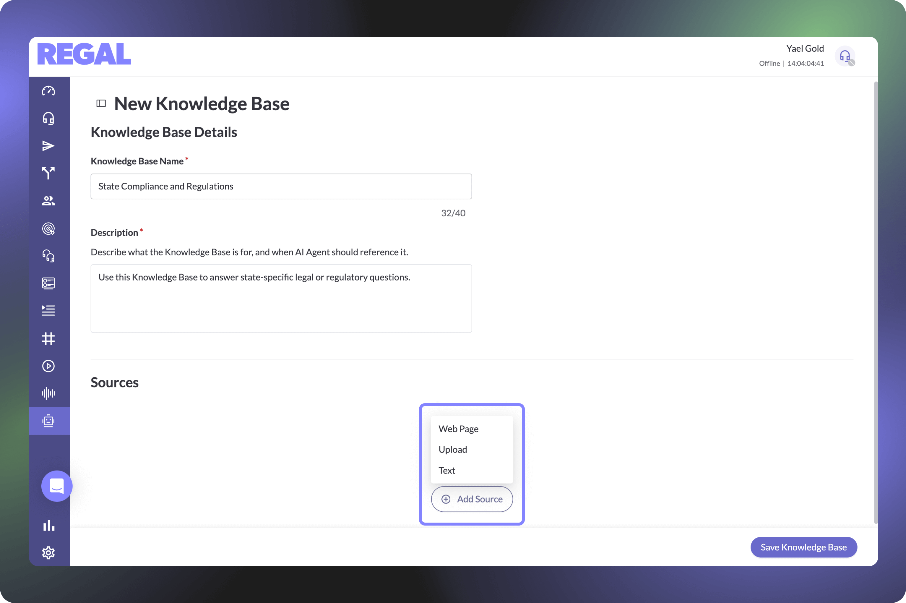Open the audio waveform sidebar icon
The image size is (906, 603).
[x=48, y=393]
